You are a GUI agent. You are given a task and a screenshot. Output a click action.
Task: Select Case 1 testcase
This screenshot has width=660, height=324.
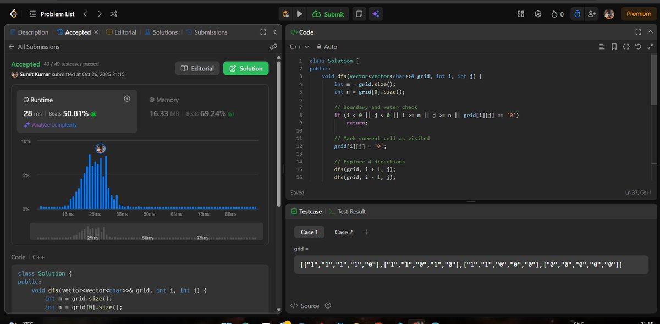coord(309,232)
